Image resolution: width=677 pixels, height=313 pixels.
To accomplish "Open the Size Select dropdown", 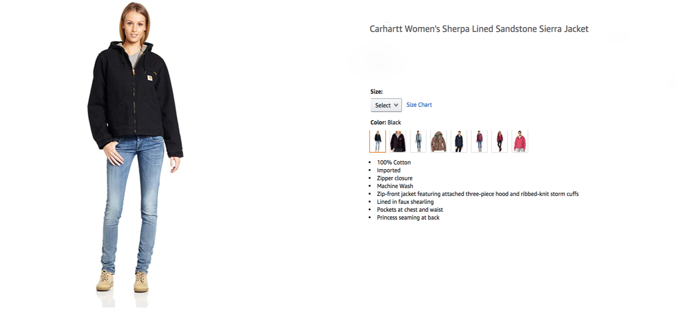I will (386, 105).
